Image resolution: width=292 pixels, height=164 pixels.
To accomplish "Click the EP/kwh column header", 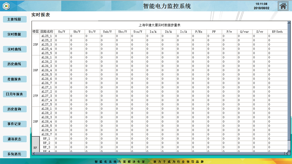I will [275, 31].
